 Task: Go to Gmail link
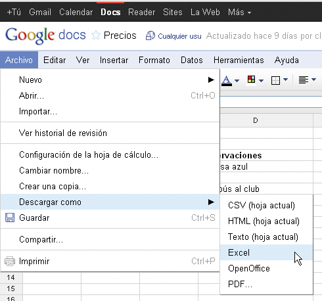click(40, 12)
